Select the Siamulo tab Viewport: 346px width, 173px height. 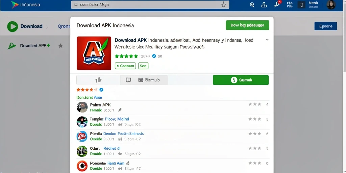coord(149,80)
